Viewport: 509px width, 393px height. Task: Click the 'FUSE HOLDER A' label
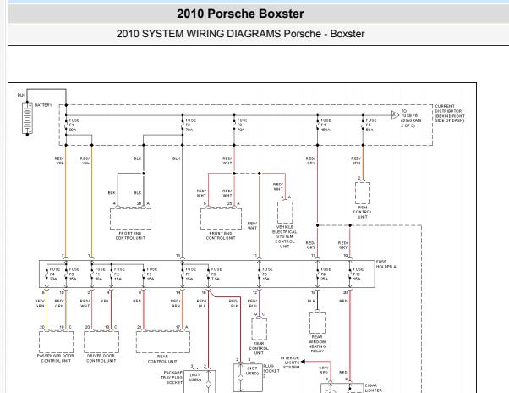pyautogui.click(x=386, y=264)
